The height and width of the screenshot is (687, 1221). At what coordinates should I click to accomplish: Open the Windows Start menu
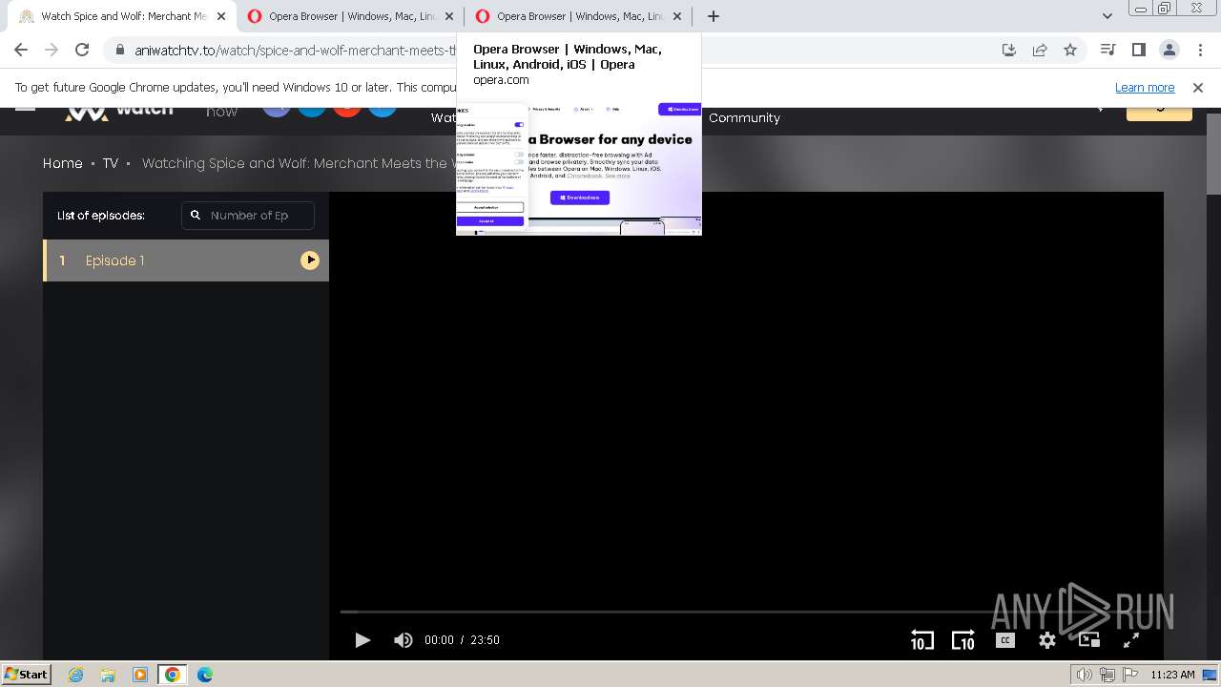click(26, 674)
